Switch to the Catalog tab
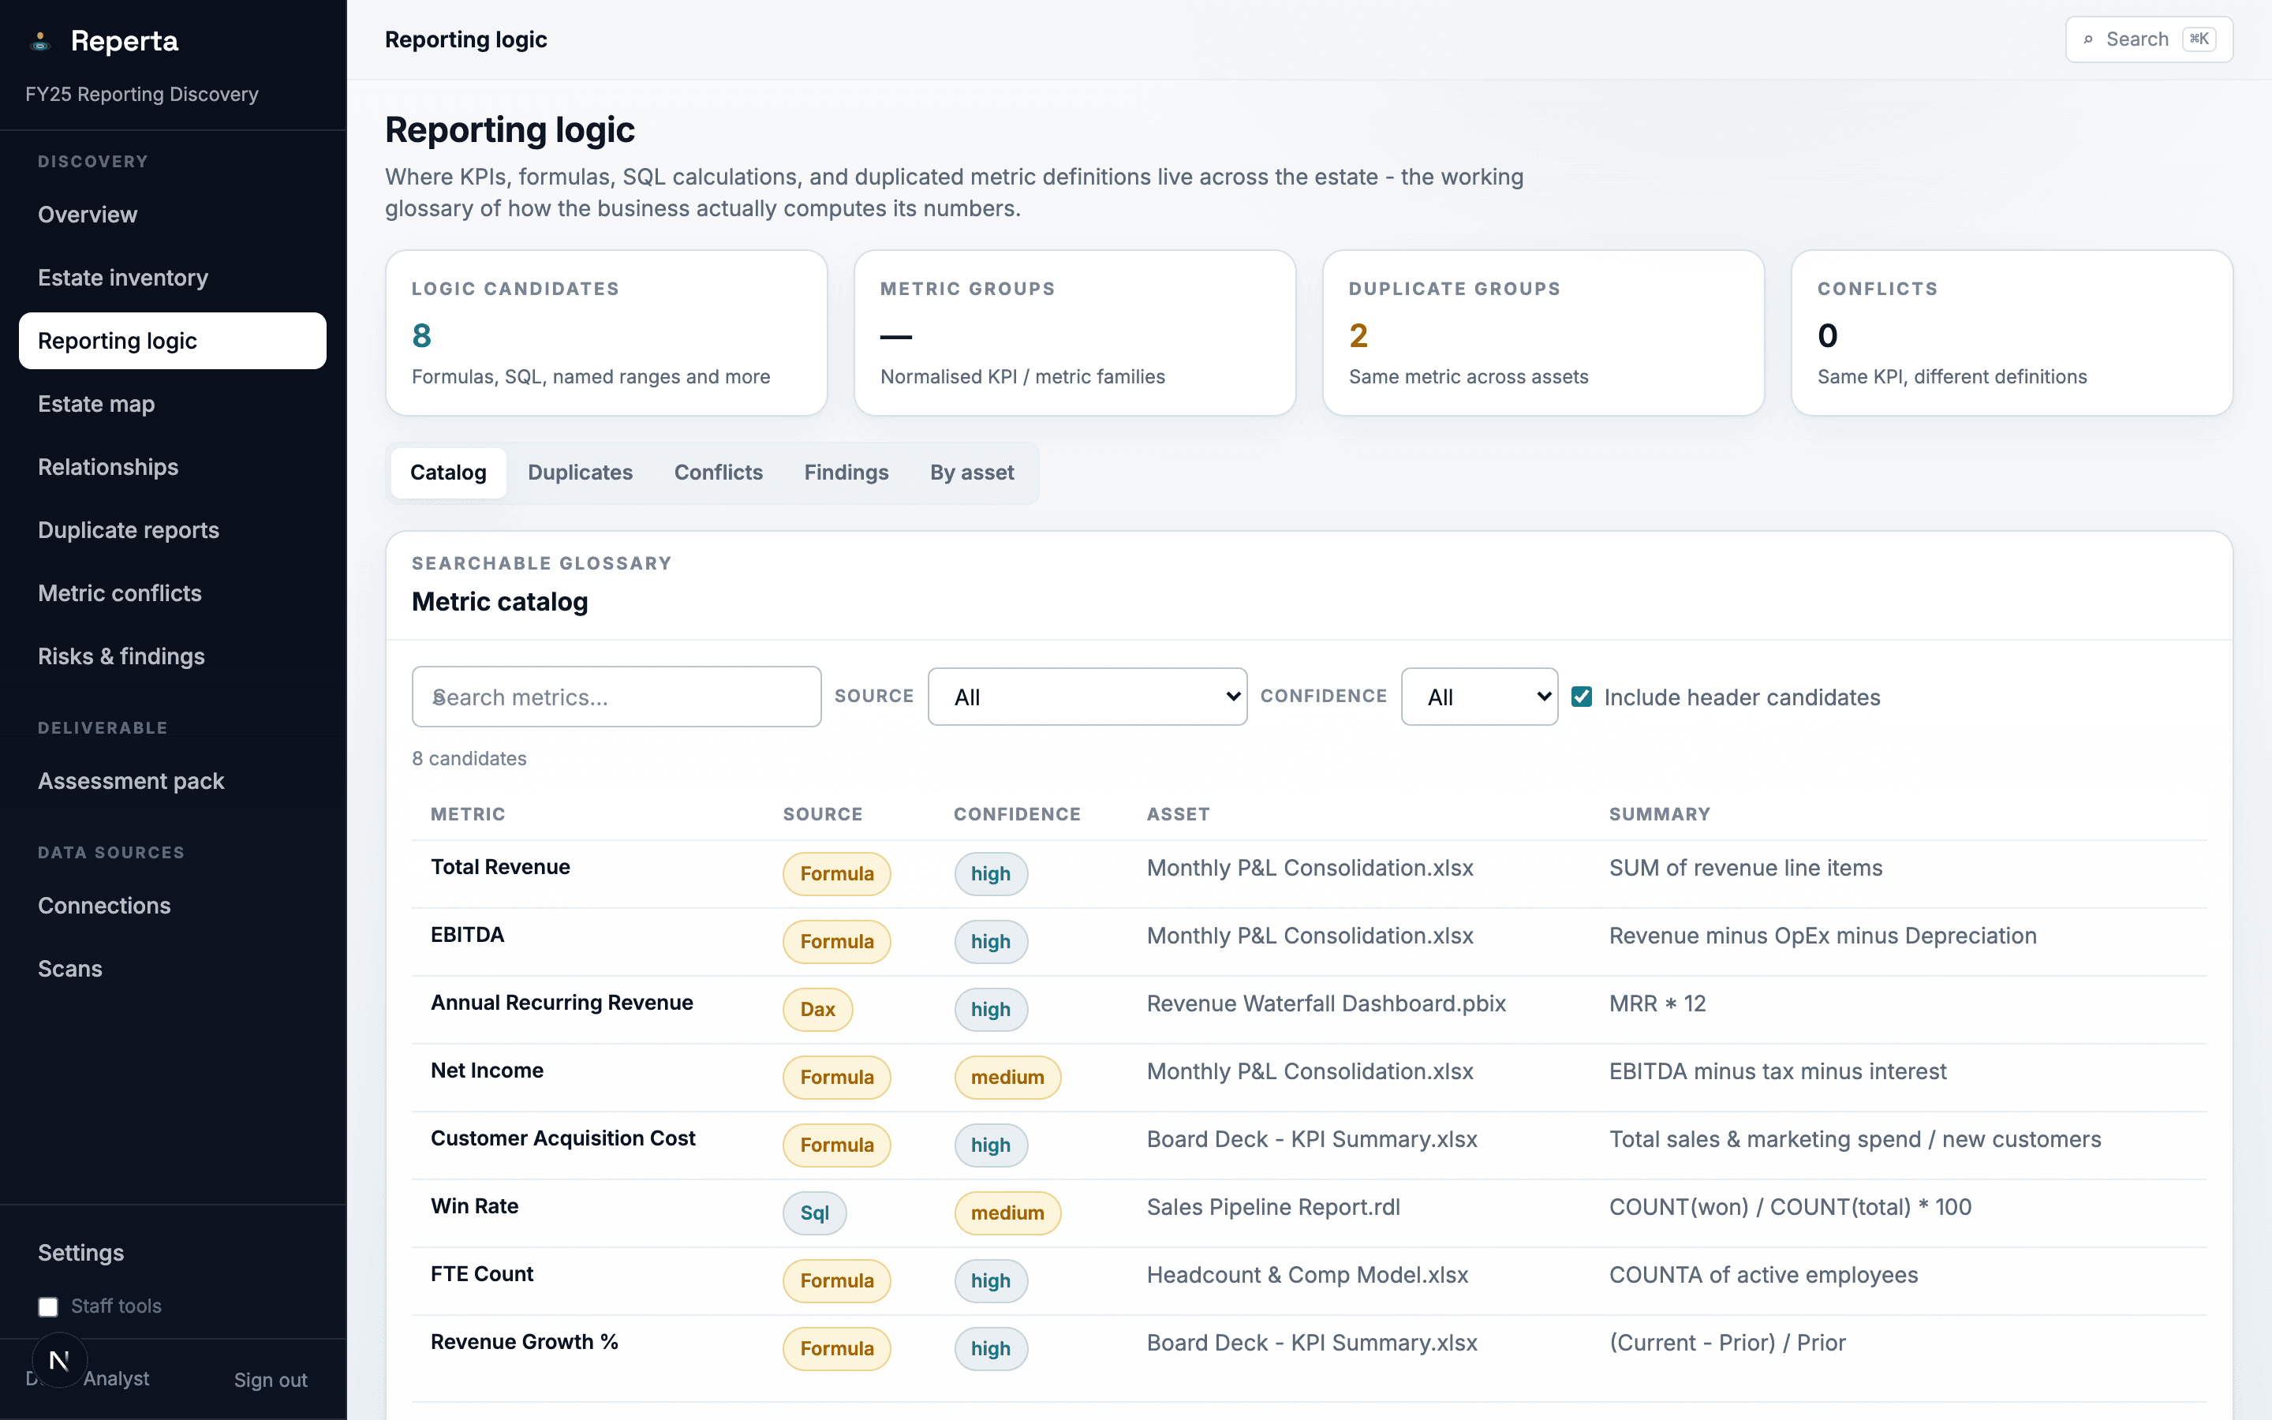The height and width of the screenshot is (1420, 2272). (x=448, y=473)
